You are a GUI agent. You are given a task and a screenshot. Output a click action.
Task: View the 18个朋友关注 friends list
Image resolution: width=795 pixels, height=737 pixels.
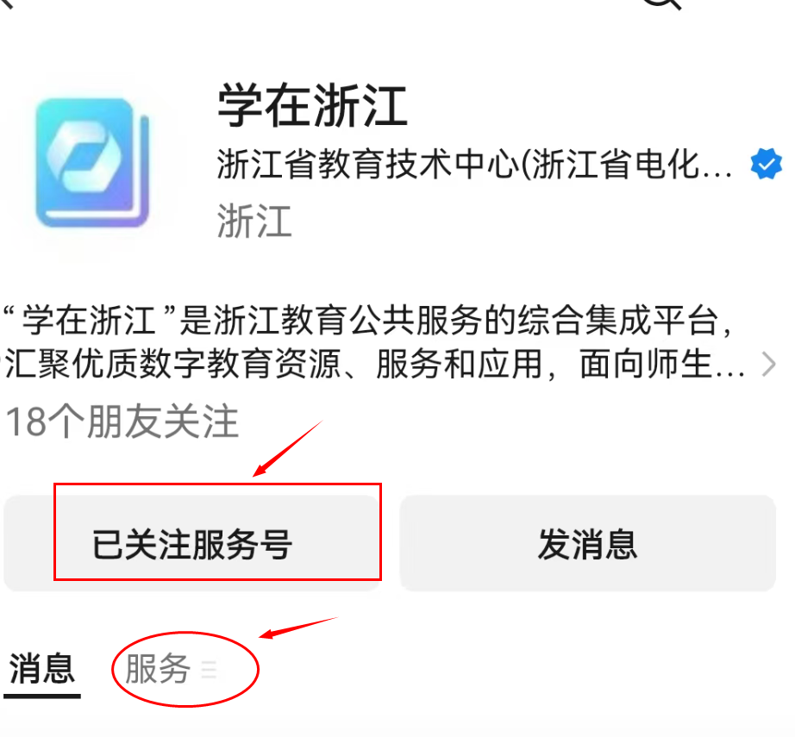click(122, 422)
